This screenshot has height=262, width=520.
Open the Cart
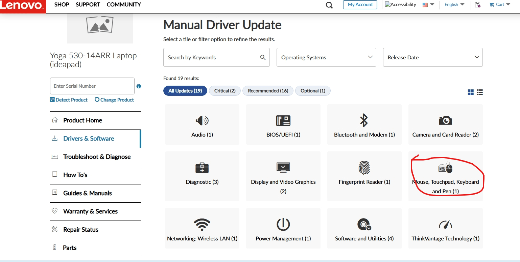click(x=500, y=5)
